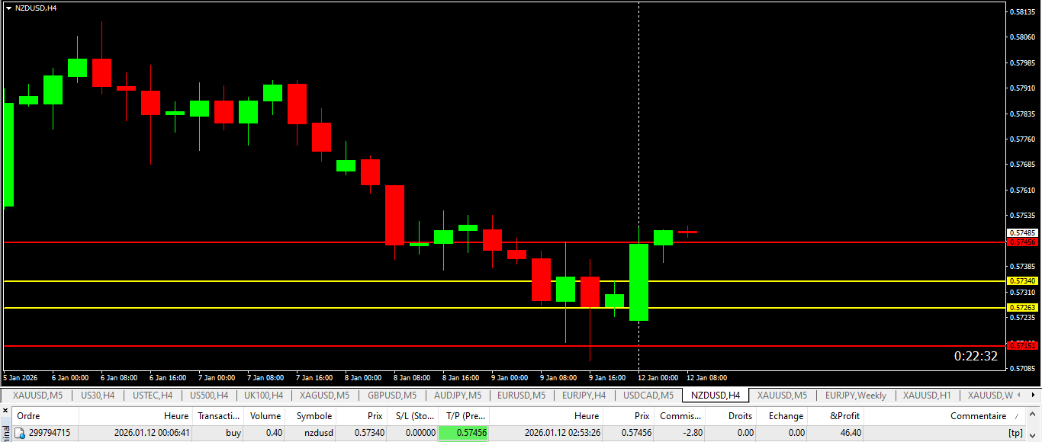Click the 0.58135 price axis label
Viewport: 1042px width, 442px height.
click(x=1023, y=11)
